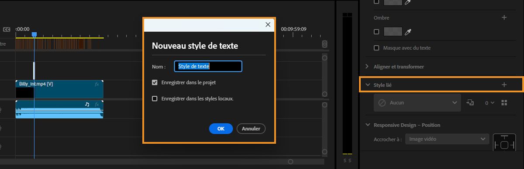Viewport: 524px width, 169px height.
Task: Enable Masque avec du texte
Action: (x=376, y=48)
